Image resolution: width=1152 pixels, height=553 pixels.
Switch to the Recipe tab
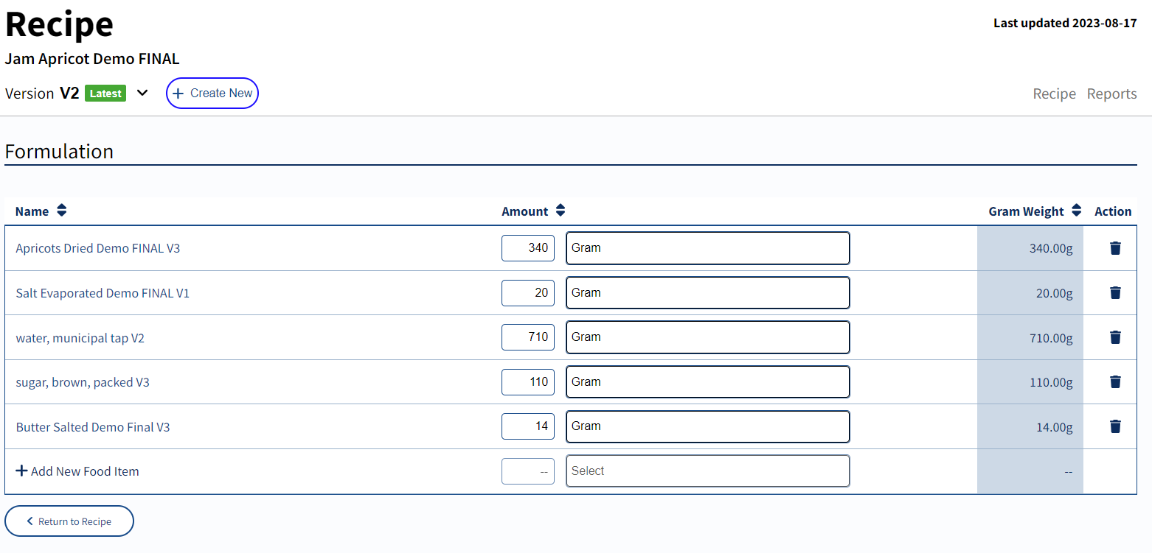pos(1054,94)
